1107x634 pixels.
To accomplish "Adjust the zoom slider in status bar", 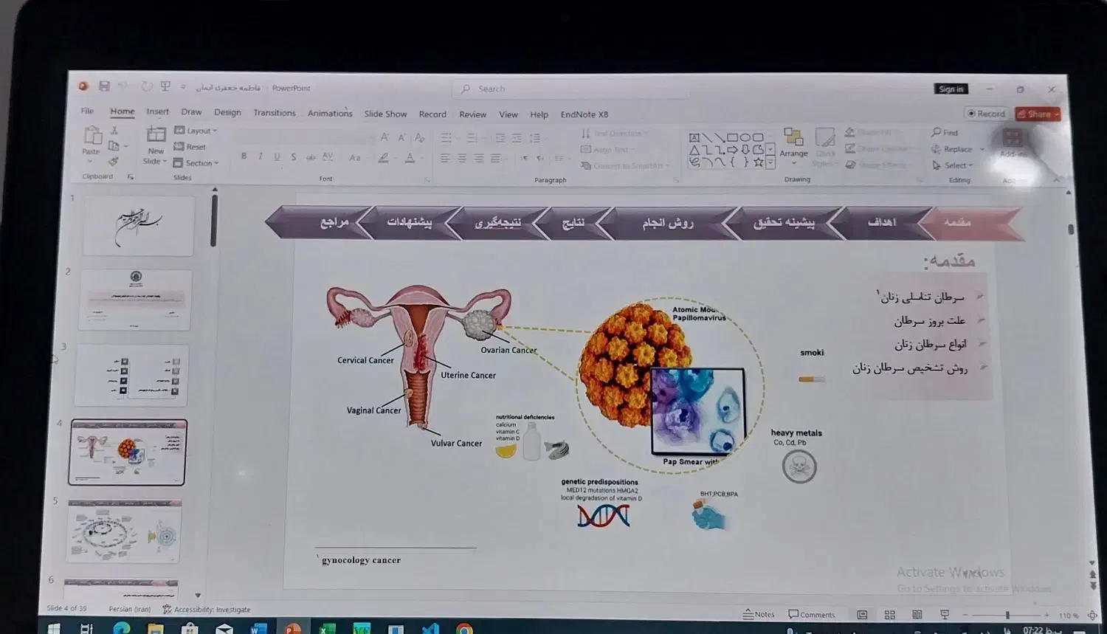I will pyautogui.click(x=1007, y=615).
